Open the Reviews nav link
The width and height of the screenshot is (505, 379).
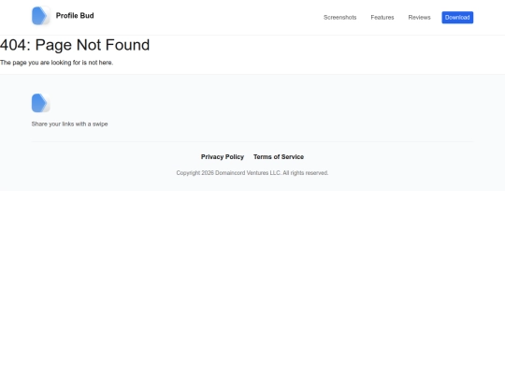pos(419,18)
